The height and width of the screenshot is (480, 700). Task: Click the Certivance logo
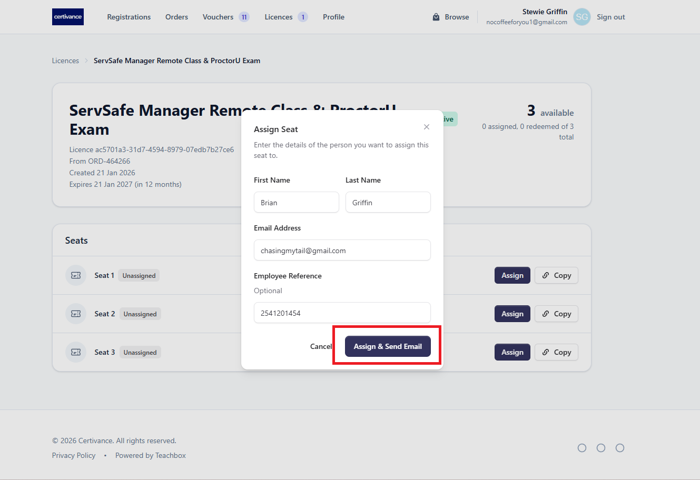click(68, 17)
